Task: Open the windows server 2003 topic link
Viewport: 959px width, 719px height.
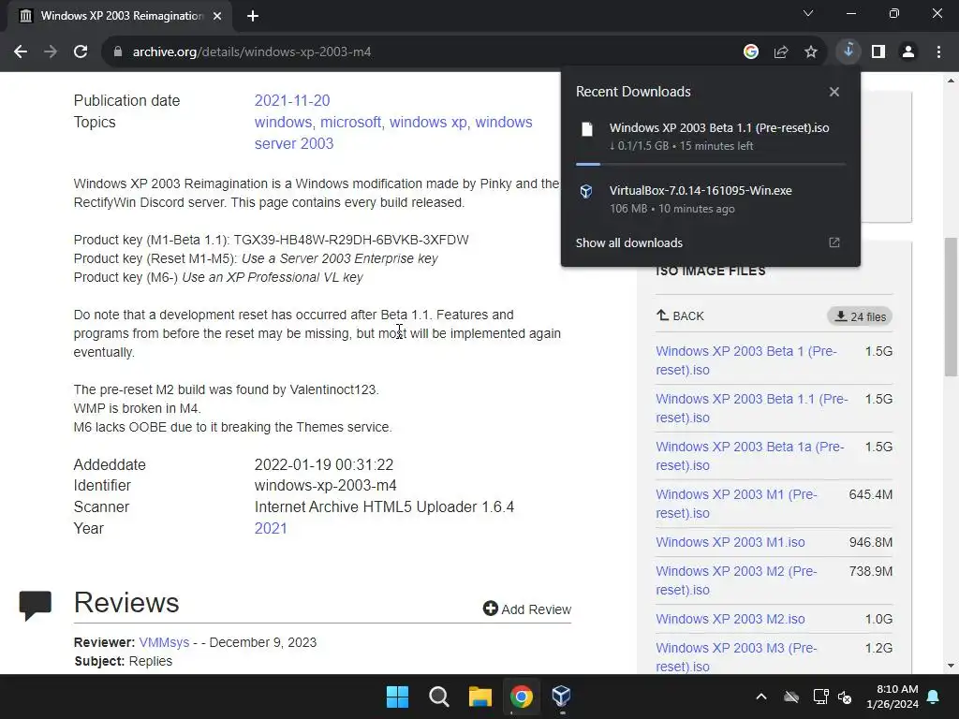Action: point(393,133)
